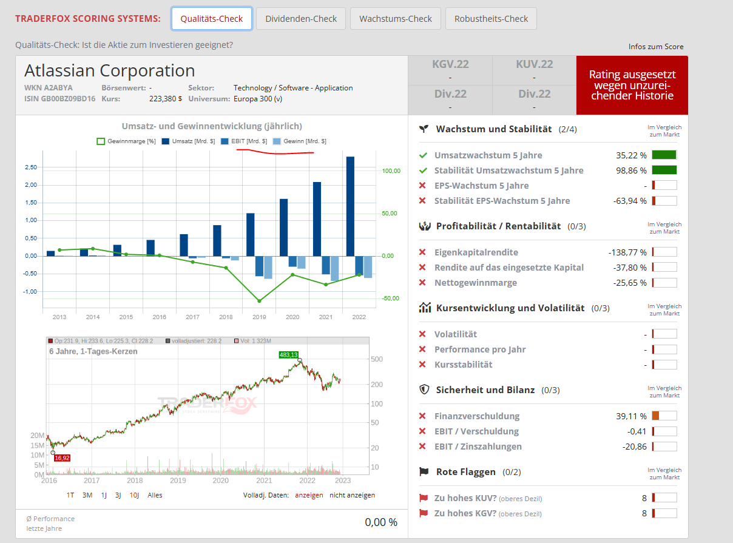Click the red X beside Eigenkapitalrendite
Screen dimensions: 733x543
[x=423, y=252]
